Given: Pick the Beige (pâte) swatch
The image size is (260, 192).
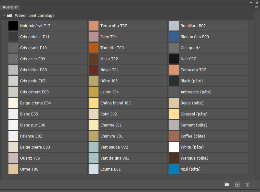Looking at the screenshot, I should point(174,103).
